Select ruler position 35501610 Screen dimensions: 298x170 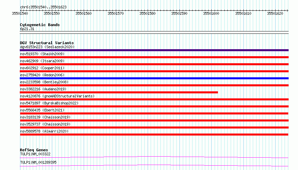(x=243, y=13)
